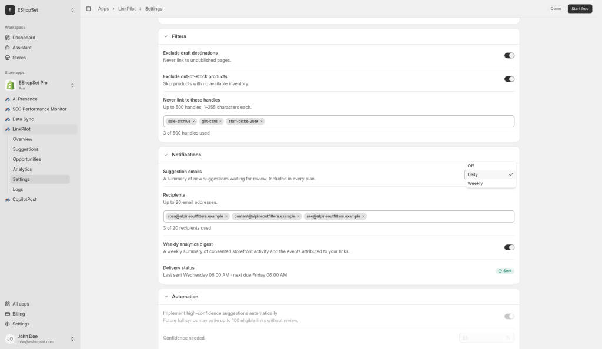Toggle Weekly analytics digest switch

[509, 247]
